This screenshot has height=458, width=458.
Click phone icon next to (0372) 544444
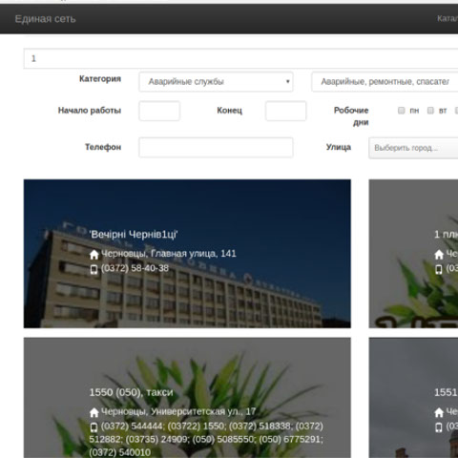pos(94,427)
